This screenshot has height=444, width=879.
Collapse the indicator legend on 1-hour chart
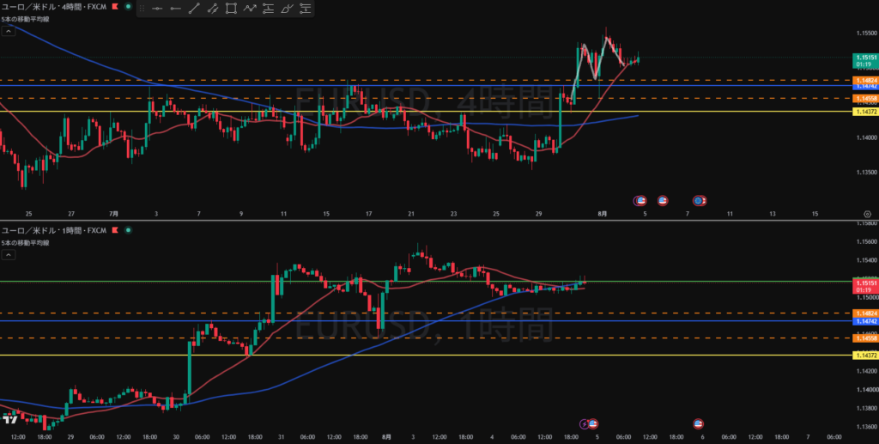coord(9,254)
